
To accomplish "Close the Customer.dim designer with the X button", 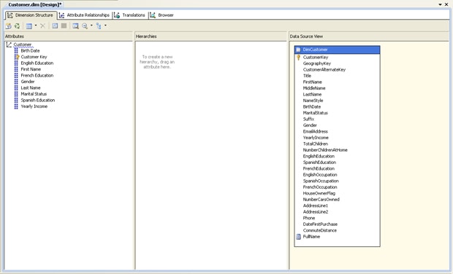I will [x=446, y=4].
